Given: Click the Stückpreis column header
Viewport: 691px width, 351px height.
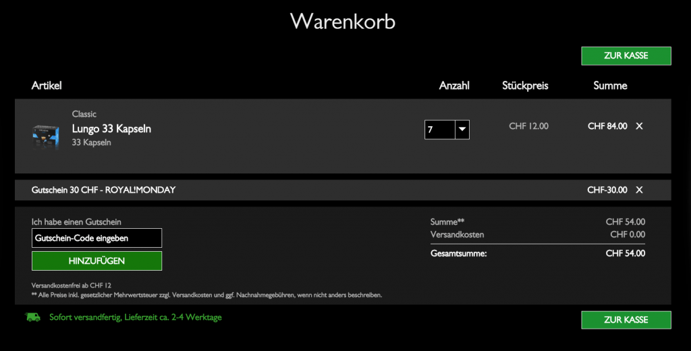Looking at the screenshot, I should (x=525, y=86).
